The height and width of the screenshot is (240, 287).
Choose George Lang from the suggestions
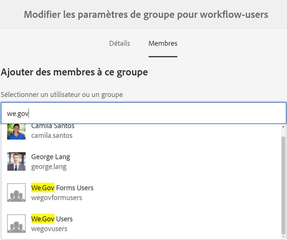pyautogui.click(x=51, y=157)
